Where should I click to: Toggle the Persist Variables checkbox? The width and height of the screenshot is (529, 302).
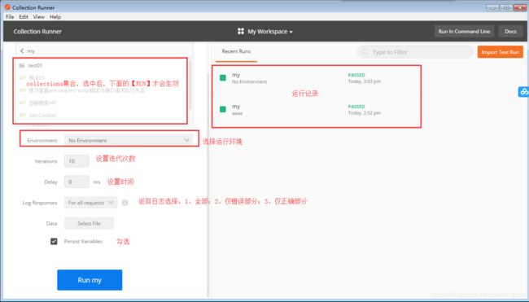(54, 241)
